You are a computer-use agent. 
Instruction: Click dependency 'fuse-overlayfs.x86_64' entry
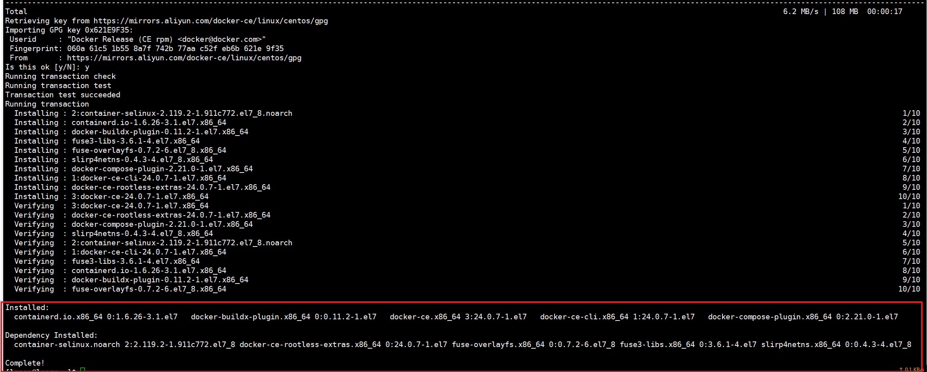(x=534, y=345)
